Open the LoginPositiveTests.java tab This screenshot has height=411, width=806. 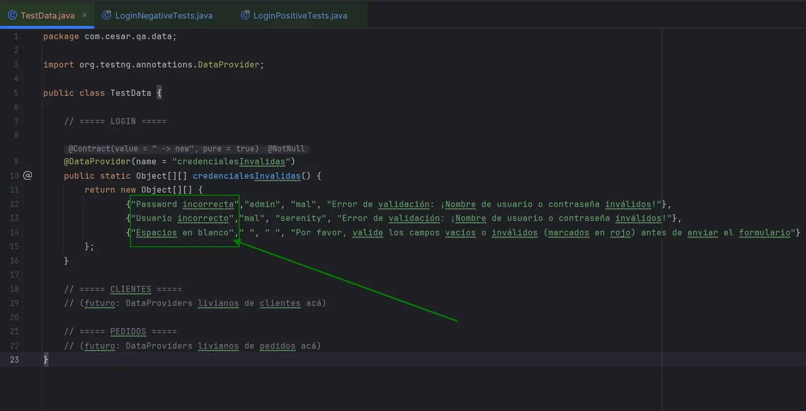[300, 15]
